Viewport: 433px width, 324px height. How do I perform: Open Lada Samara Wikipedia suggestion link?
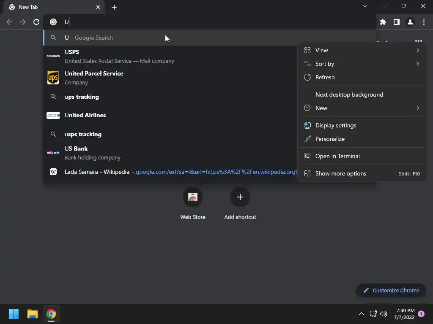170,172
